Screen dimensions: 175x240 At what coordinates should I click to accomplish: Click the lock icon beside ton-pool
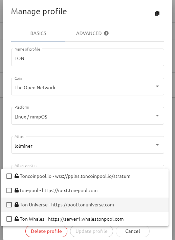point(17,190)
